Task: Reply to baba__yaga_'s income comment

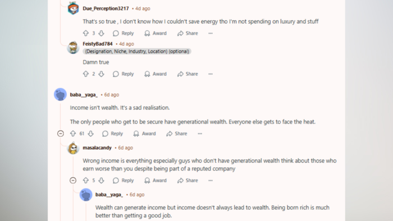Action: point(112,133)
